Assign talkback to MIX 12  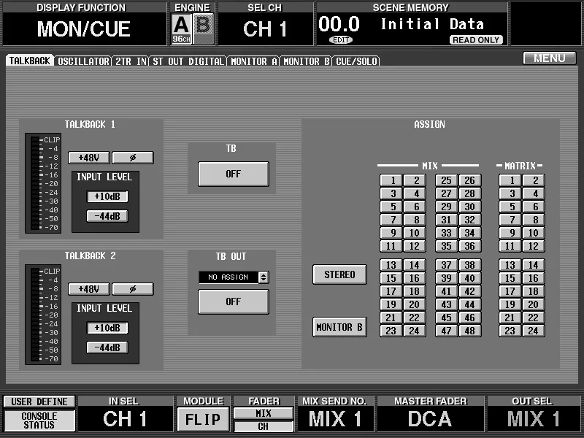click(x=415, y=246)
